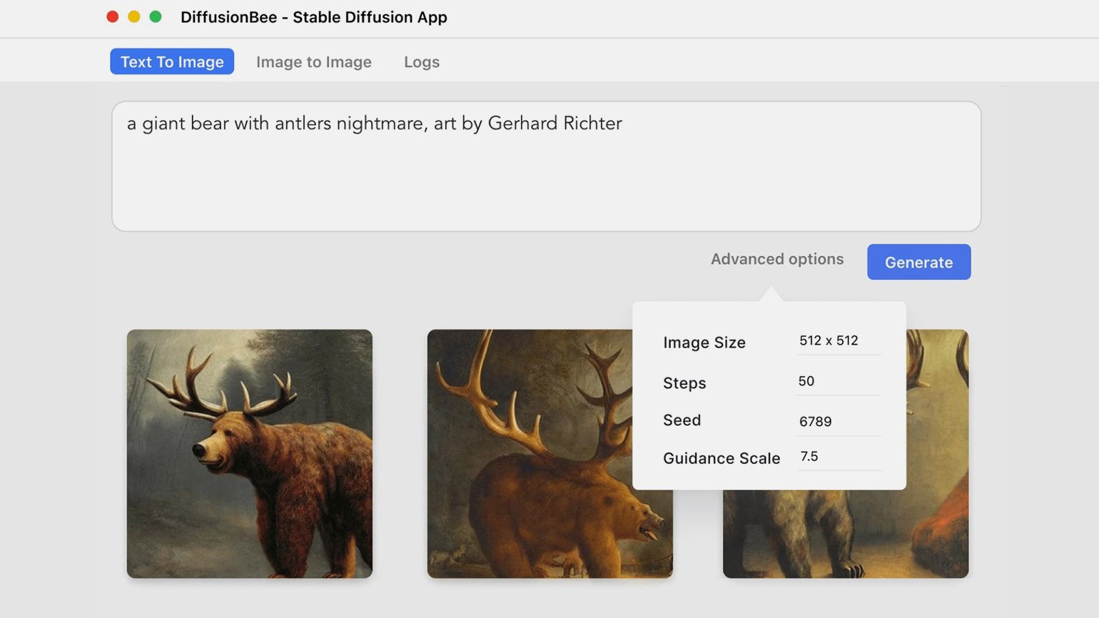Screen dimensions: 1099x618
Task: Open the Logs tab
Action: pos(421,62)
